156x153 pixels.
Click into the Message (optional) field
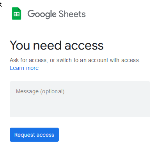(80, 99)
